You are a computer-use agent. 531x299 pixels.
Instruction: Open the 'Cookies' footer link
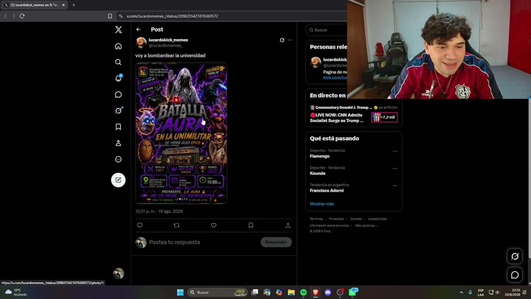click(x=356, y=219)
